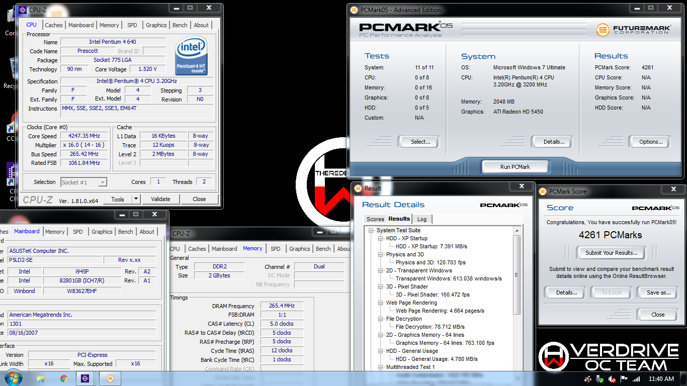Switch to CPU-Z via its taskbar icon
The image size is (687, 386).
tap(85, 378)
